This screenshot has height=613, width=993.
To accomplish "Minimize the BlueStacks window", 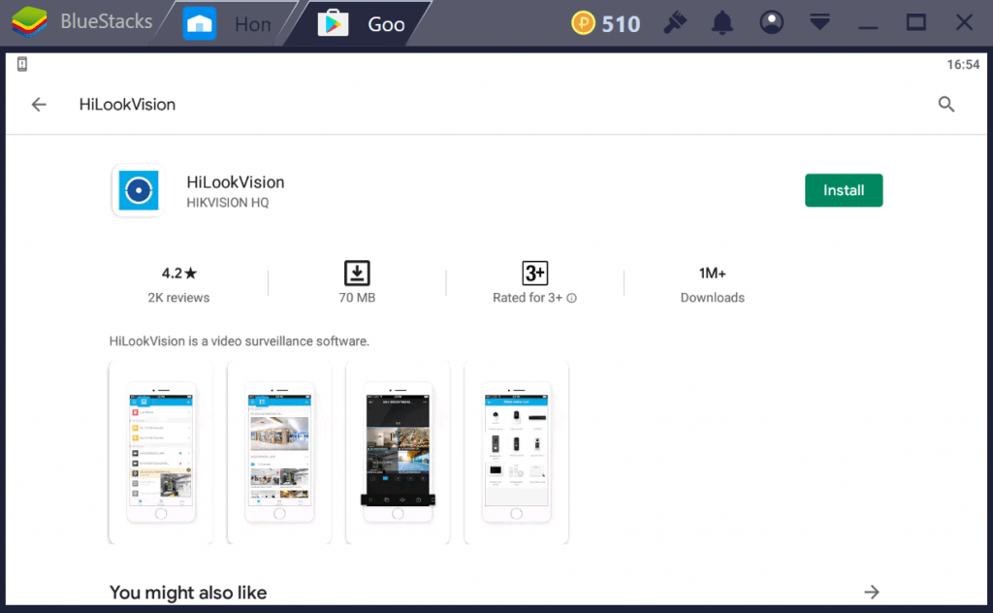I will [868, 27].
